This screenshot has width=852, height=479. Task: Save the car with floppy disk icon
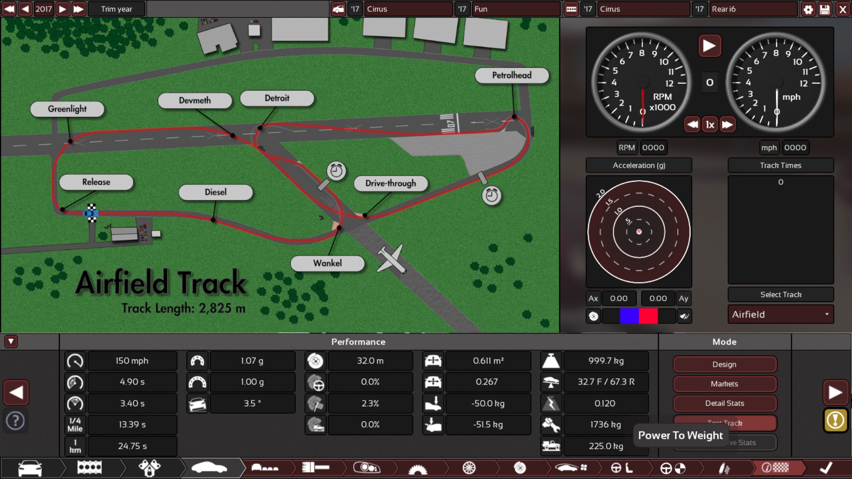pyautogui.click(x=825, y=9)
